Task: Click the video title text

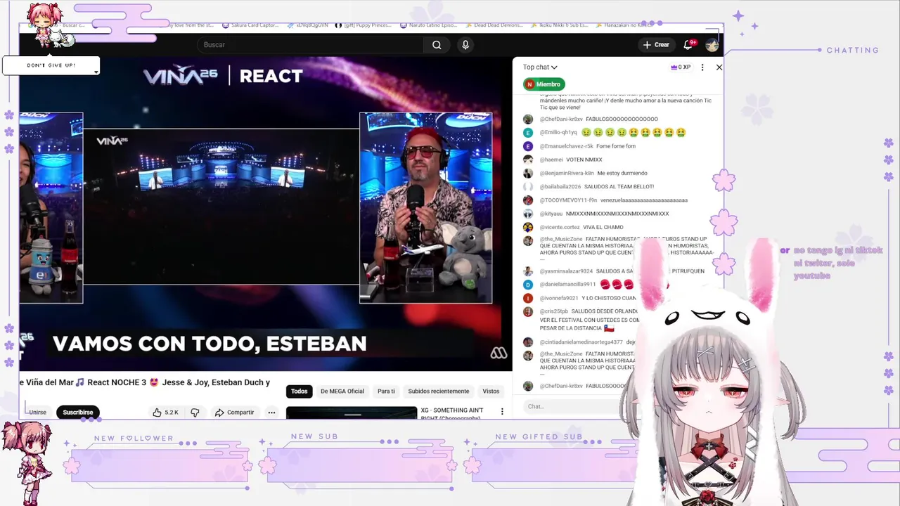Action: click(x=145, y=382)
